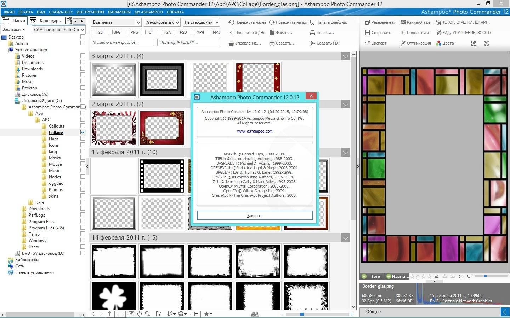
Task: Click the Печать... printer icon
Action: (x=313, y=33)
